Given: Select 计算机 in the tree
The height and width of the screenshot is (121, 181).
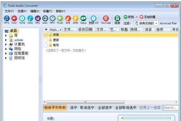Looking at the screenshot, I should tap(19, 44).
